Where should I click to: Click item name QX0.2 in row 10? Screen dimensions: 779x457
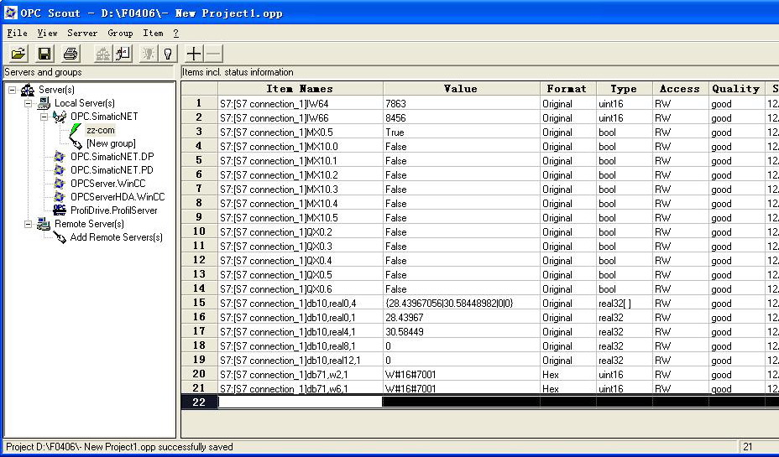pyautogui.click(x=276, y=231)
